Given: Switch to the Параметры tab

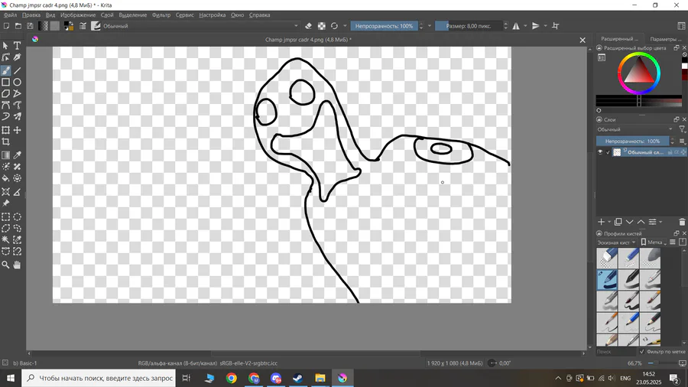Looking at the screenshot, I should tap(666, 39).
